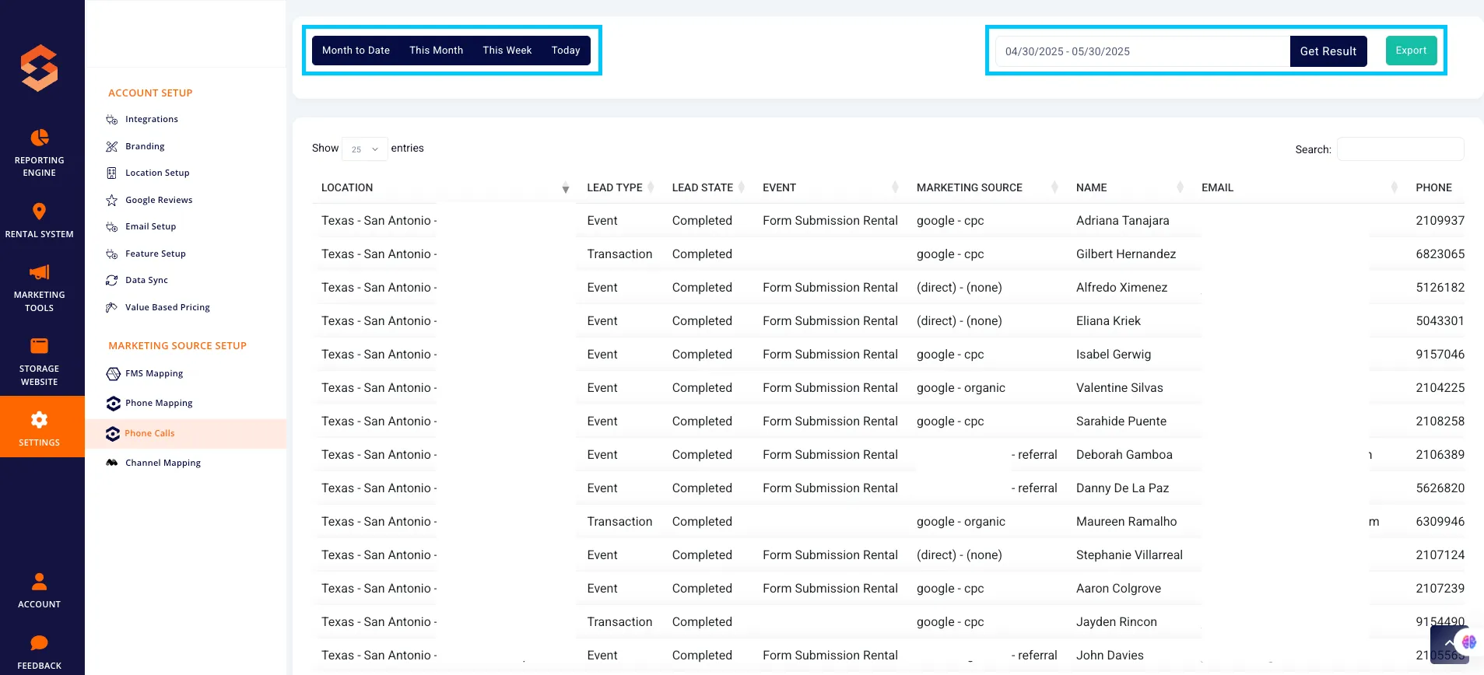Click the date range input field
1484x675 pixels.
pyautogui.click(x=1142, y=51)
